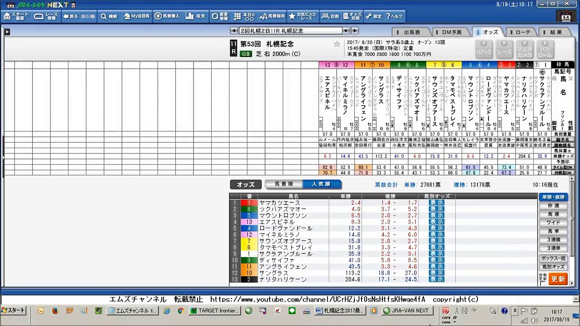Open 馬券購入 ticket purchase
The width and height of the screenshot is (580, 326).
point(167,16)
